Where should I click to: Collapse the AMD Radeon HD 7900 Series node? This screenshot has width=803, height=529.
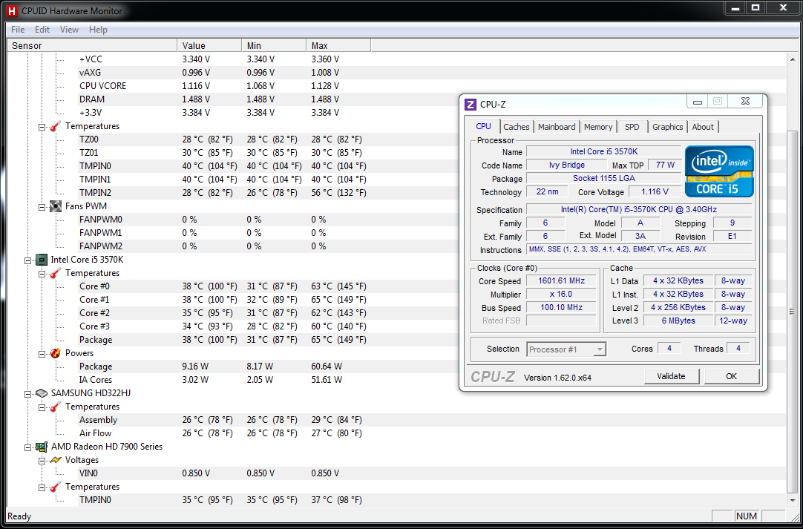pyautogui.click(x=27, y=447)
